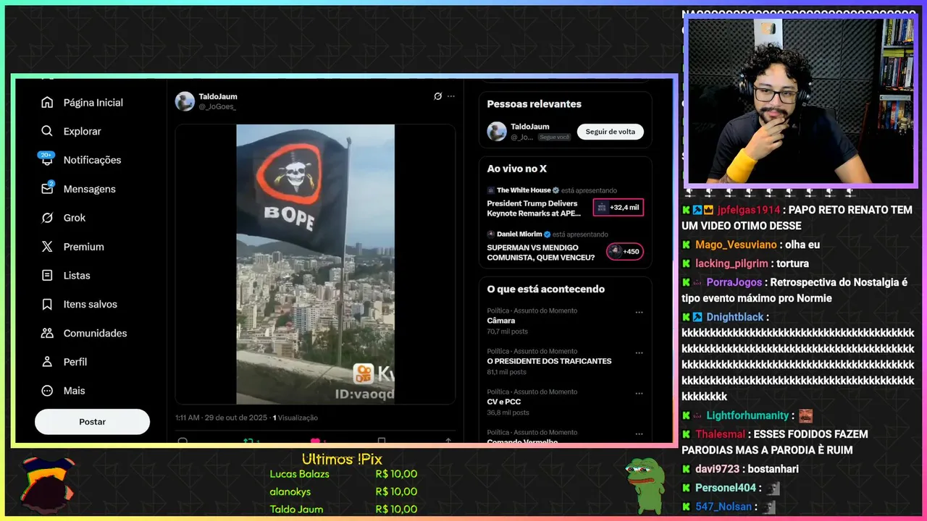The width and height of the screenshot is (927, 521).
Task: Select Notificações menu label
Action: (x=92, y=160)
